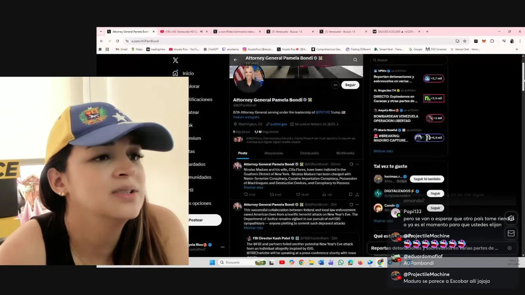Click Traducir la biografía
The width and height of the screenshot is (525, 295).
(x=246, y=117)
